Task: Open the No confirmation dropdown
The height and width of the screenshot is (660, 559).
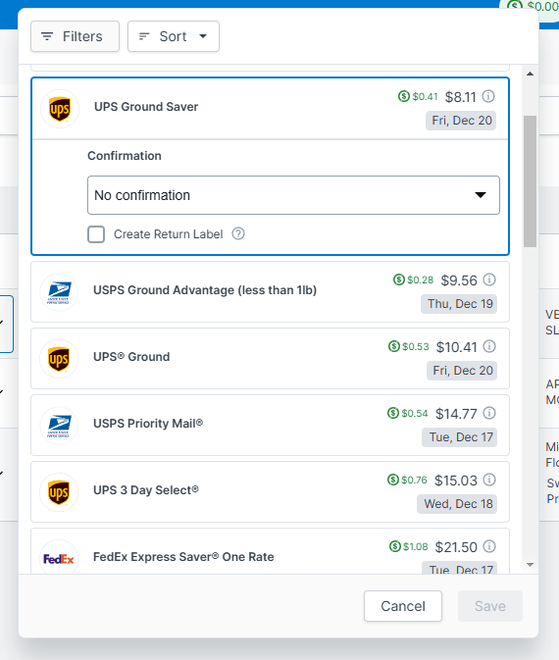Action: click(x=293, y=195)
